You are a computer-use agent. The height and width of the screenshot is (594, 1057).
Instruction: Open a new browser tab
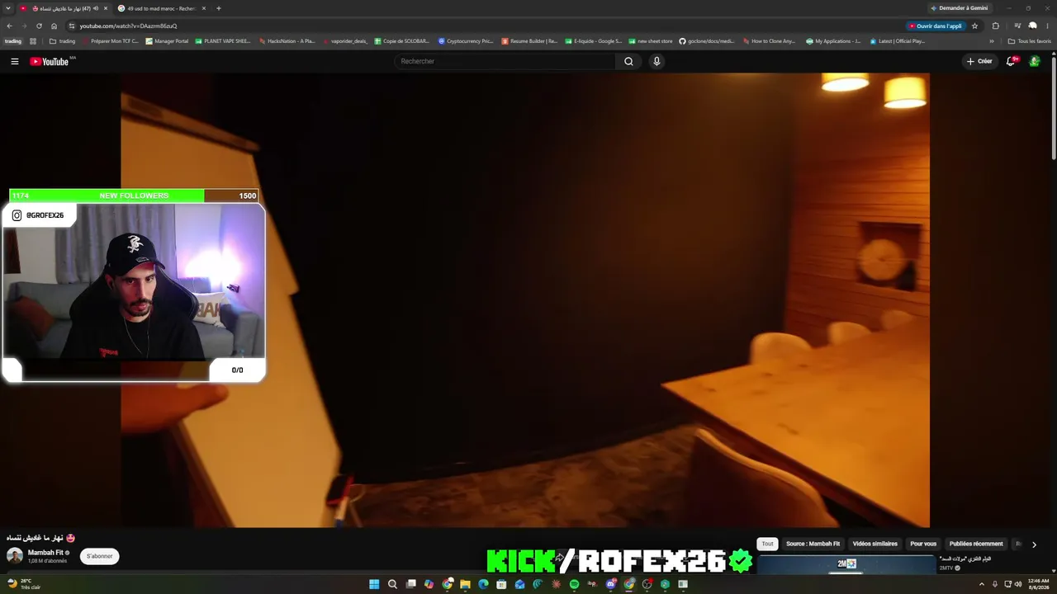[219, 8]
